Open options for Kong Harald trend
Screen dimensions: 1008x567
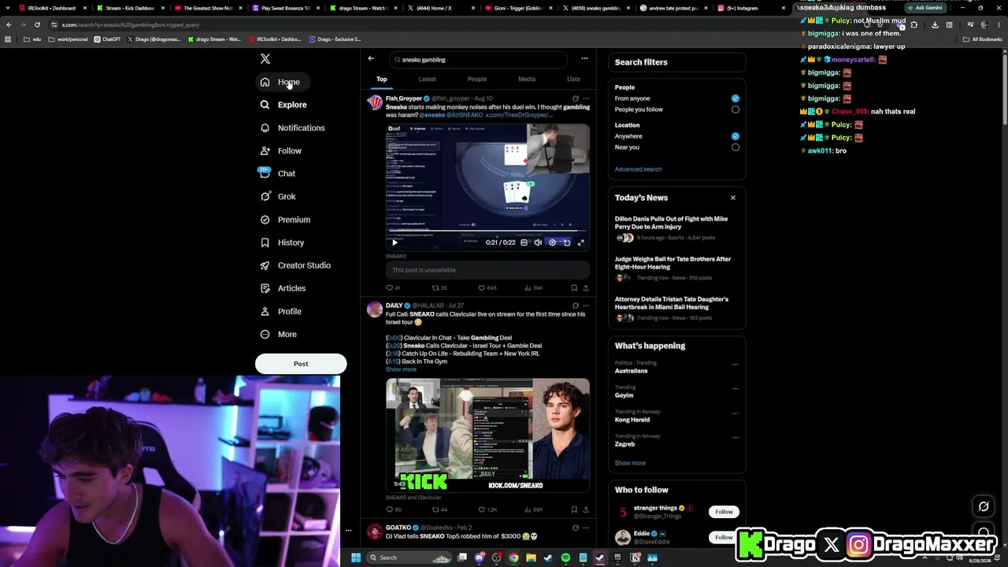pyautogui.click(x=736, y=413)
